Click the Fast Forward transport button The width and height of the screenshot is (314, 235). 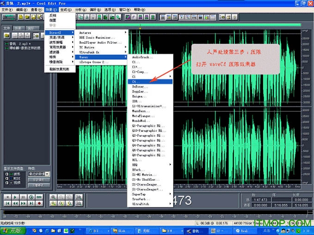tap(23, 203)
